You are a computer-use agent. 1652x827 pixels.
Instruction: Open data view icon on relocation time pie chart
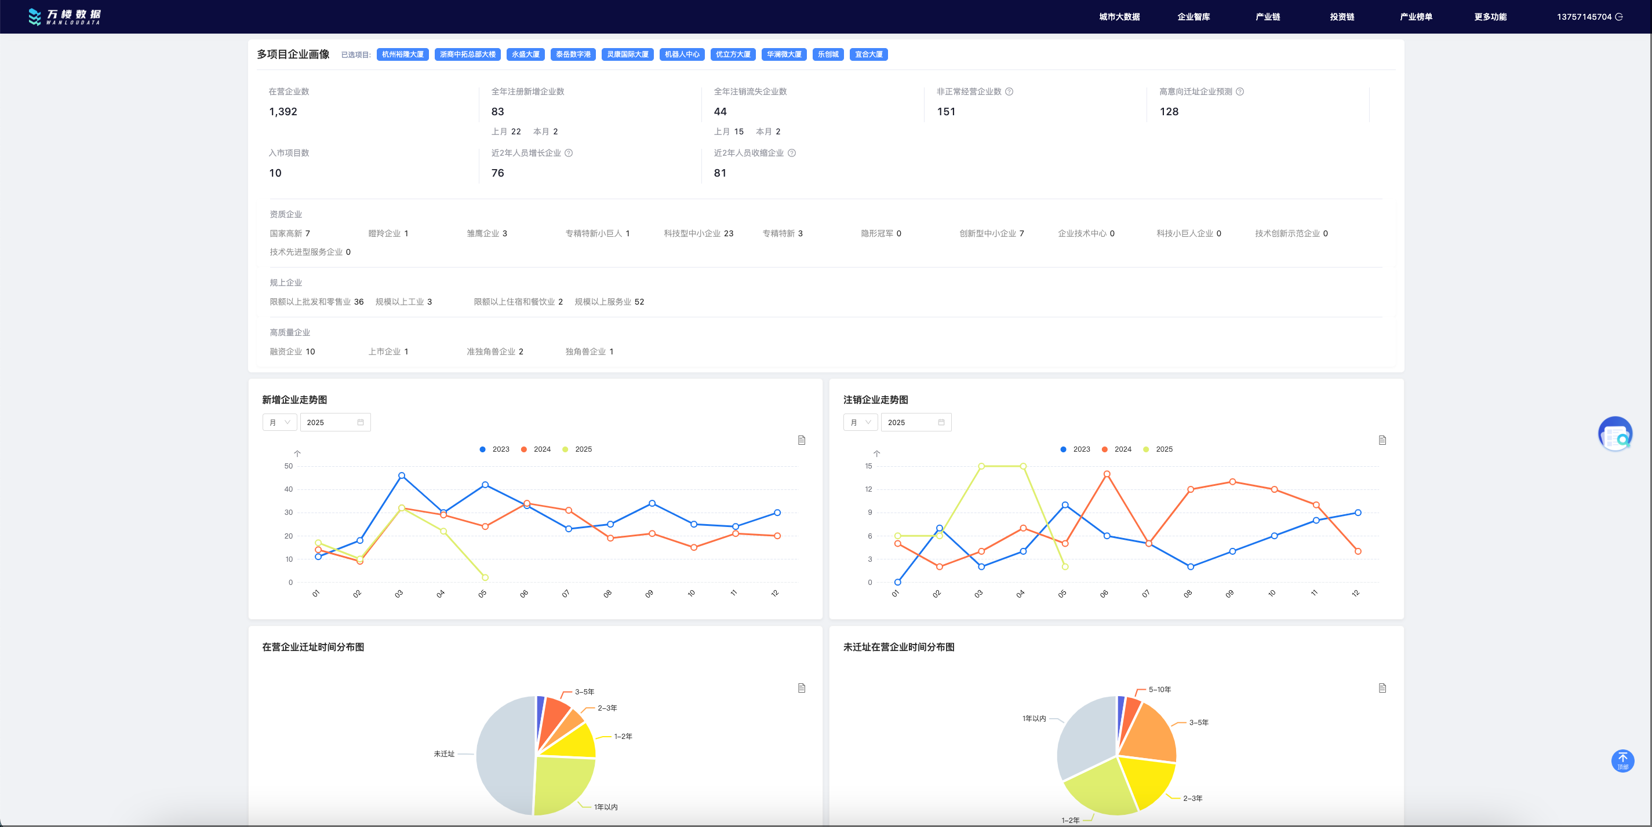801,688
